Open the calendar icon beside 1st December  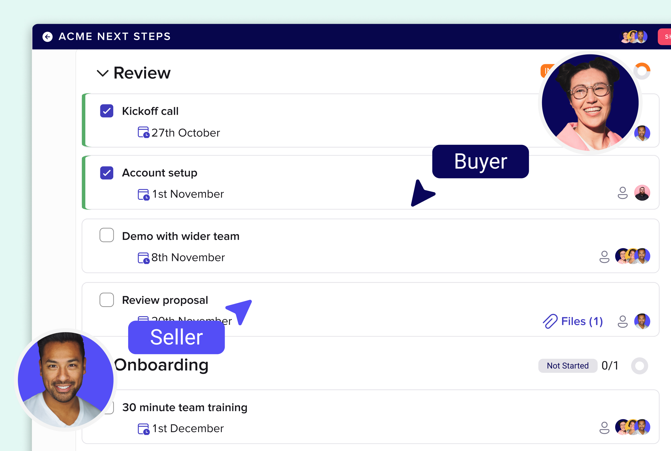pyautogui.click(x=143, y=428)
